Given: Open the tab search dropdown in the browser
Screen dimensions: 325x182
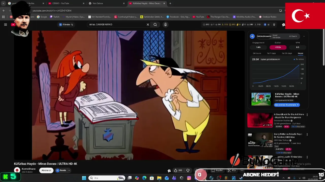Looking at the screenshot, I should point(3,3).
